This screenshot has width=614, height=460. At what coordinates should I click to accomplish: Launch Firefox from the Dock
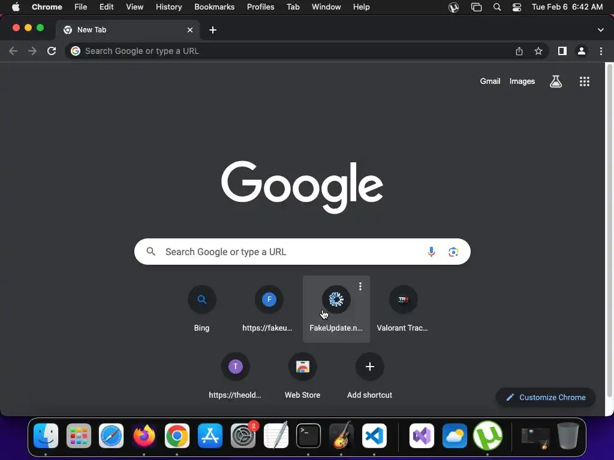click(x=144, y=436)
